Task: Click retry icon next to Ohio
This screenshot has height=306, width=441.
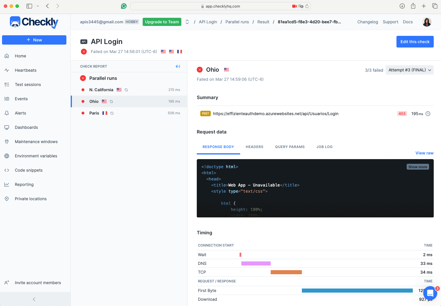Action: (x=111, y=101)
